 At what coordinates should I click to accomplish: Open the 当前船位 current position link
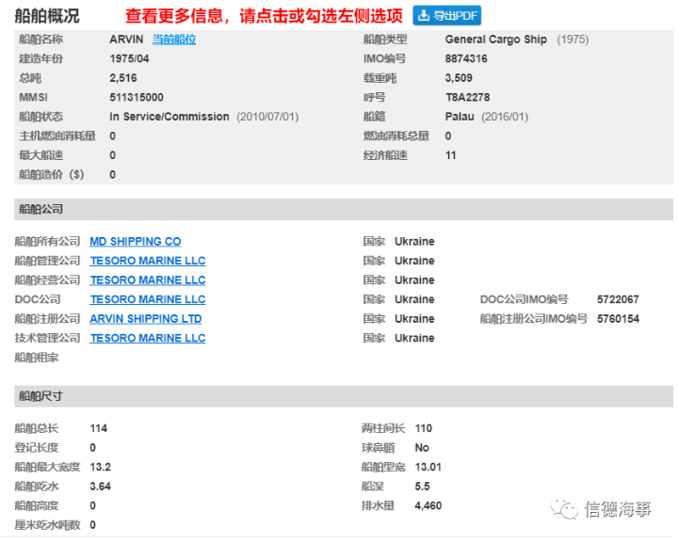point(174,40)
